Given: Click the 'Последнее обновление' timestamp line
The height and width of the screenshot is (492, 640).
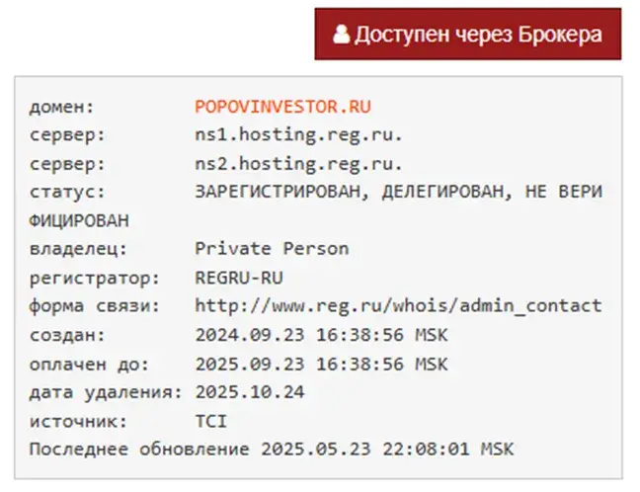Looking at the screenshot, I should point(272,450).
